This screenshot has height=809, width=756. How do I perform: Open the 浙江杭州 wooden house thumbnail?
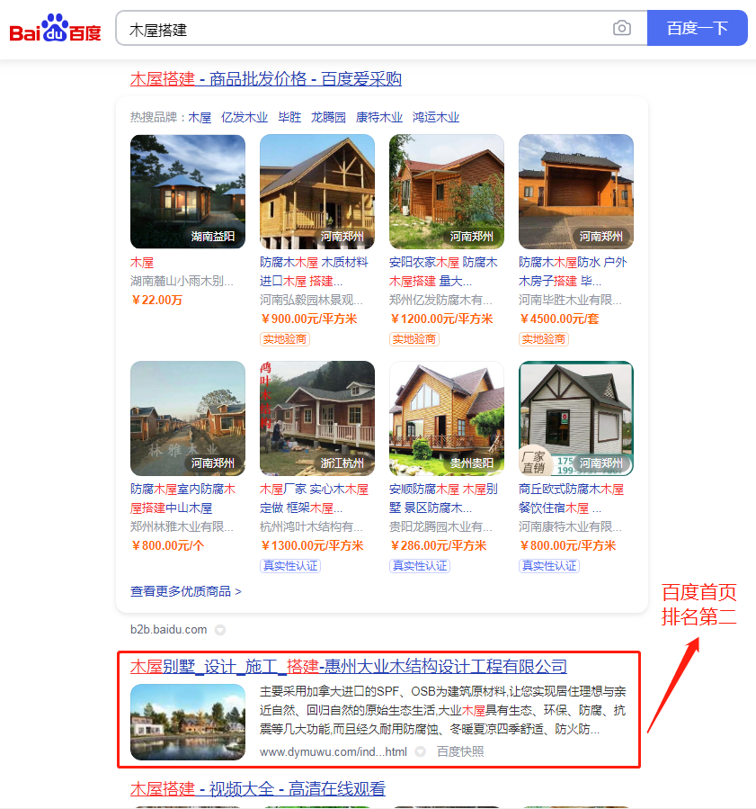[317, 418]
